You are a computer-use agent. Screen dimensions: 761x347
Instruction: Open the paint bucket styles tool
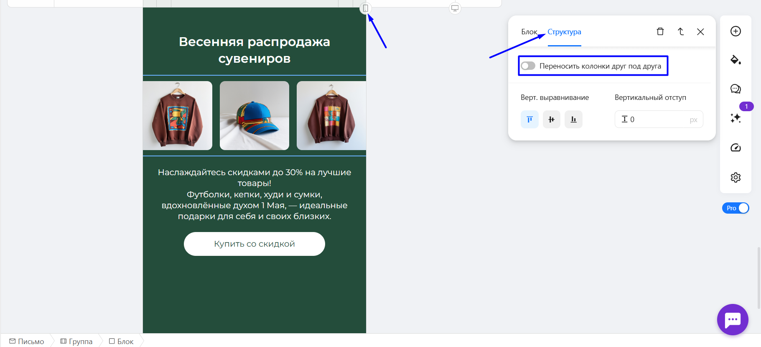(736, 60)
